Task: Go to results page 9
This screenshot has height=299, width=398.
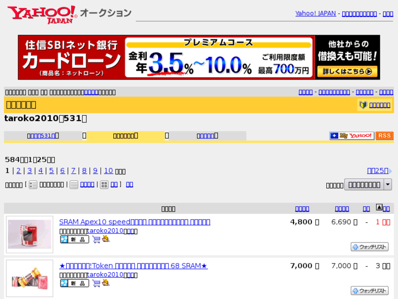Action: point(95,171)
